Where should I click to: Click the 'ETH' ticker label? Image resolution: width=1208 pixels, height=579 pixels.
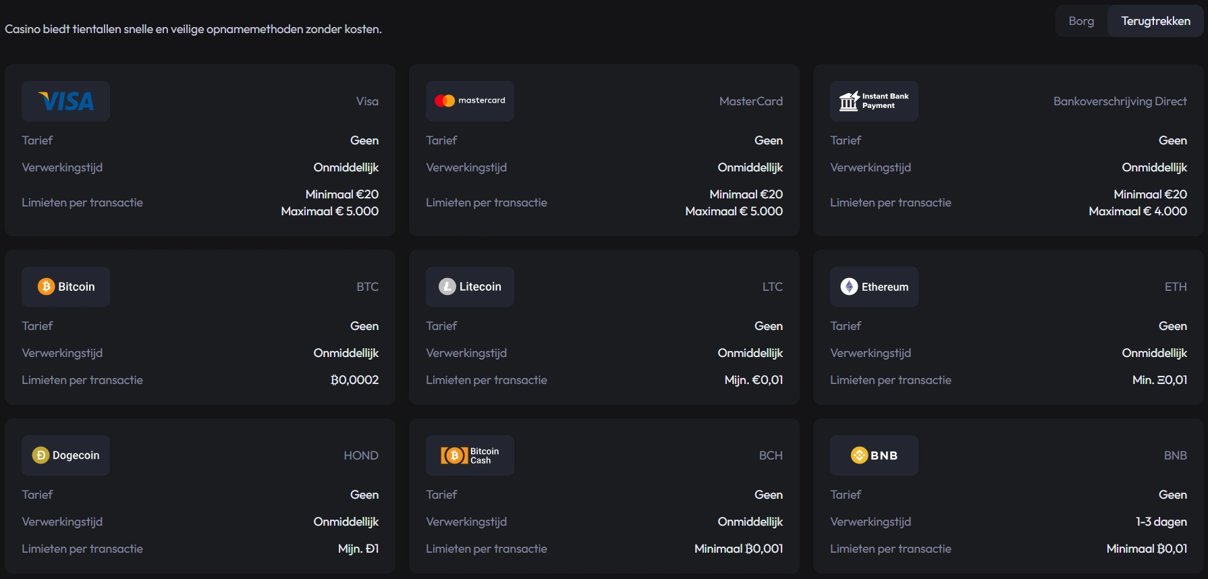point(1176,287)
